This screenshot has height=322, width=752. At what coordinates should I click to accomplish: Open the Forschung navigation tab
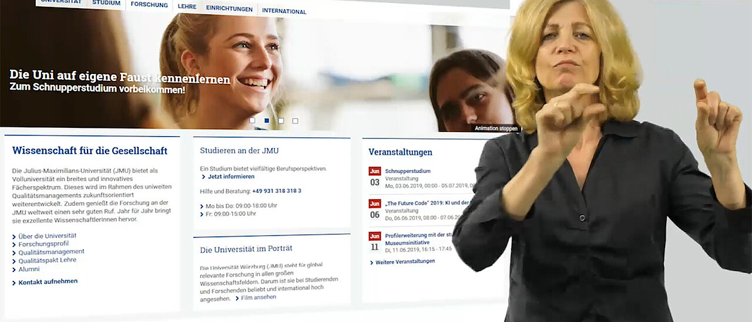[149, 5]
